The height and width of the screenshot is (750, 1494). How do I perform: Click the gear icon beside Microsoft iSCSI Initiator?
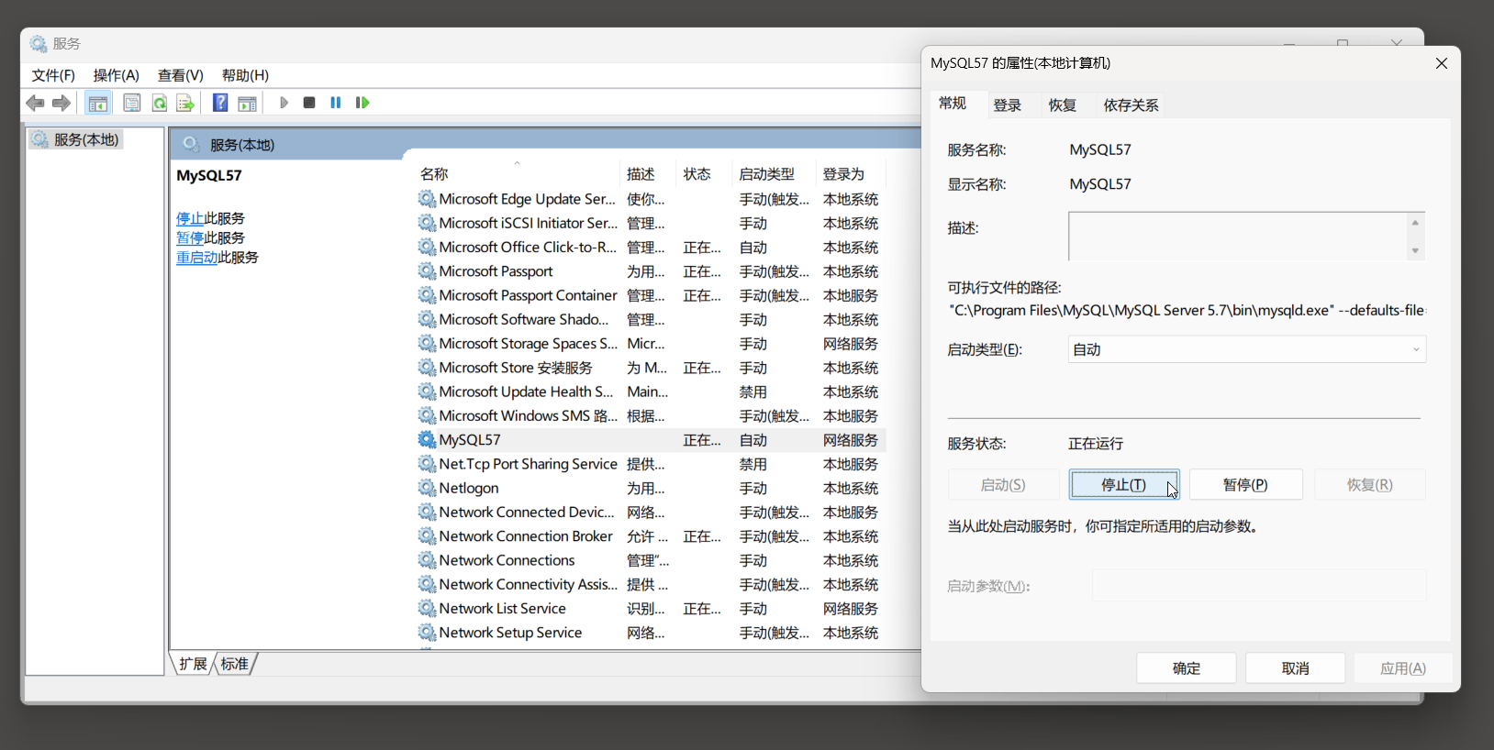click(427, 223)
